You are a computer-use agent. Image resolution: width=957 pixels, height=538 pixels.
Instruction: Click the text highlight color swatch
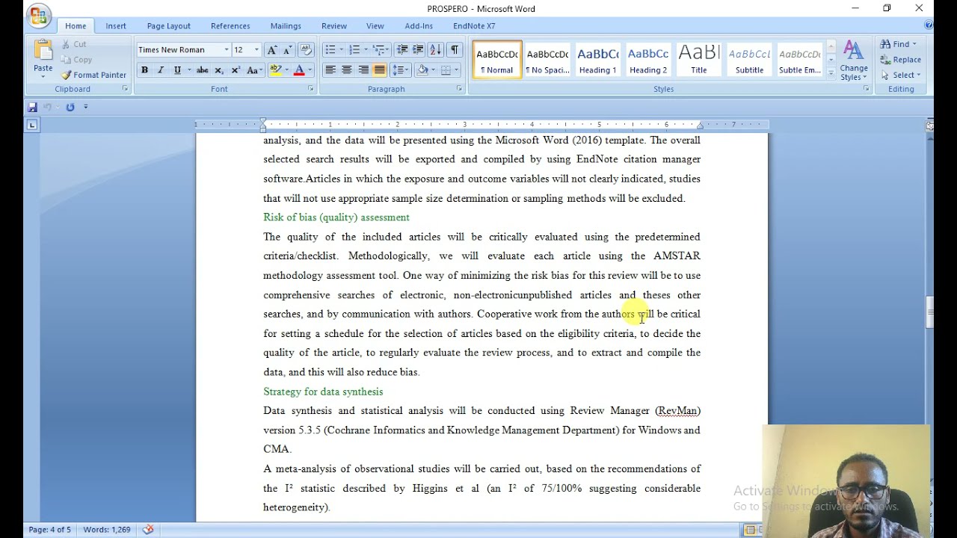275,70
